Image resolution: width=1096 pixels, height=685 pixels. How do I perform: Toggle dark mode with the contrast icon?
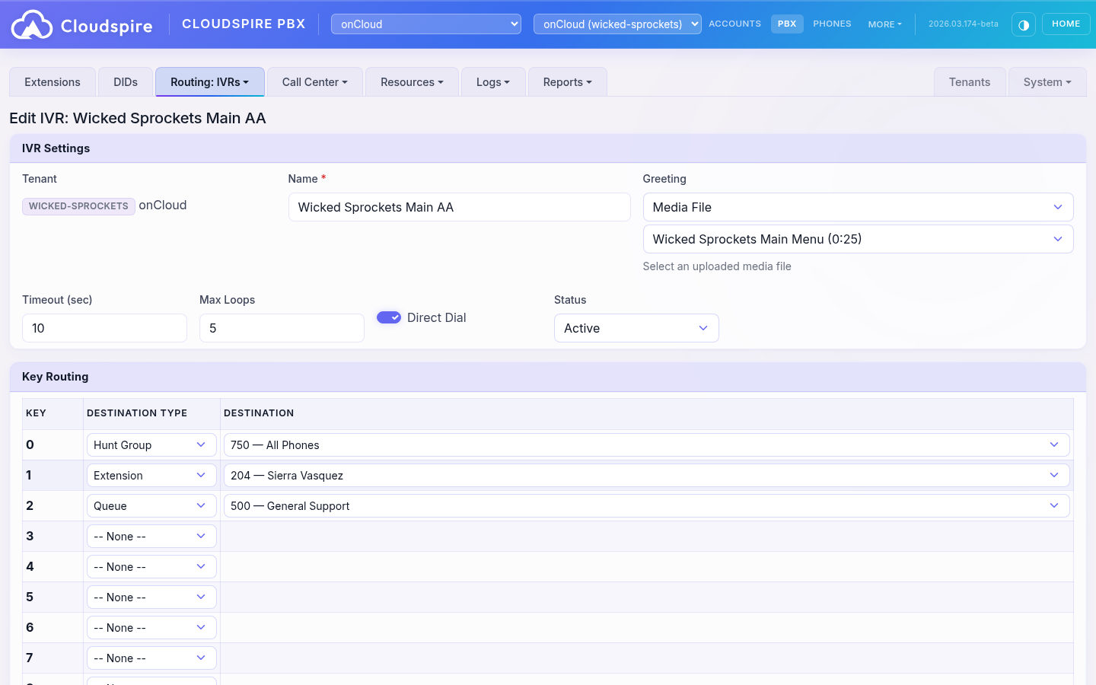(1023, 24)
